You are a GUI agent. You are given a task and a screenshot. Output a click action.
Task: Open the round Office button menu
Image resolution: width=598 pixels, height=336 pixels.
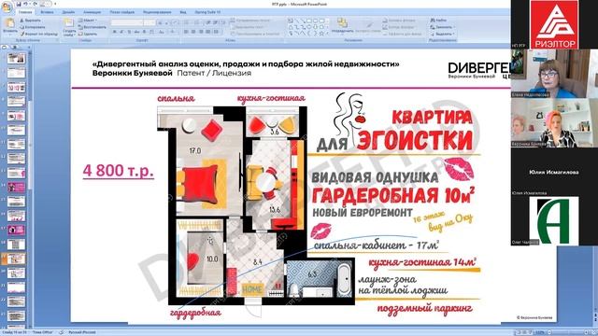pyautogui.click(x=7, y=7)
